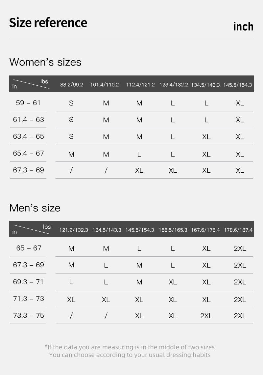Click the "Women's sizes" section title
Viewport: 263px width, 375px height.
tap(45, 62)
